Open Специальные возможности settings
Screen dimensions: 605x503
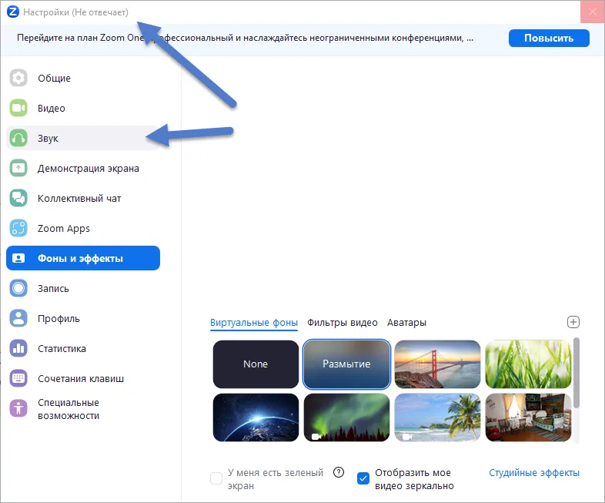point(83,409)
